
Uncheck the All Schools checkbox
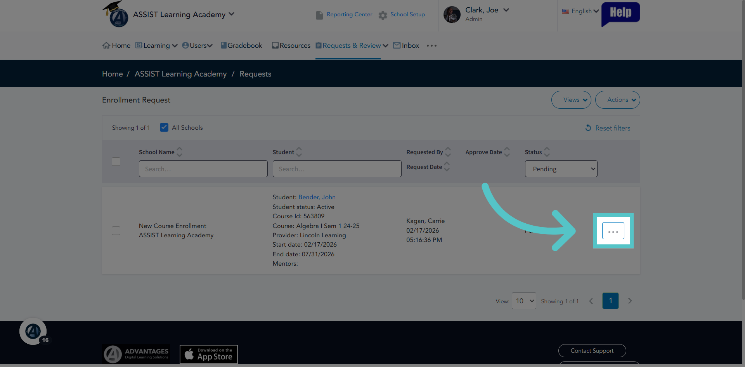tap(164, 127)
